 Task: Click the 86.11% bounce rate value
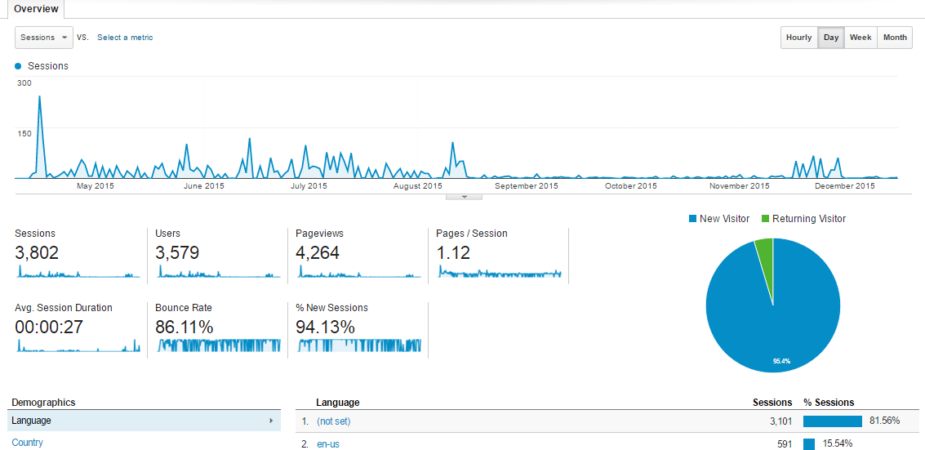click(x=184, y=327)
